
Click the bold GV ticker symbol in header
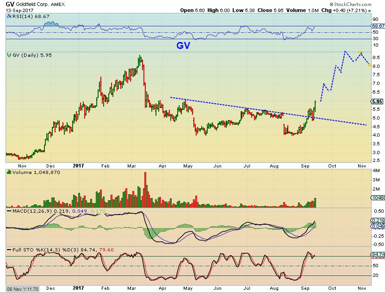(10, 4)
